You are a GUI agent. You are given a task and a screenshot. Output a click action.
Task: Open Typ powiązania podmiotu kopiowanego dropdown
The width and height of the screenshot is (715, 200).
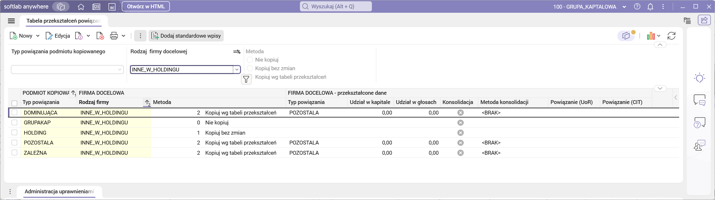[x=120, y=70]
